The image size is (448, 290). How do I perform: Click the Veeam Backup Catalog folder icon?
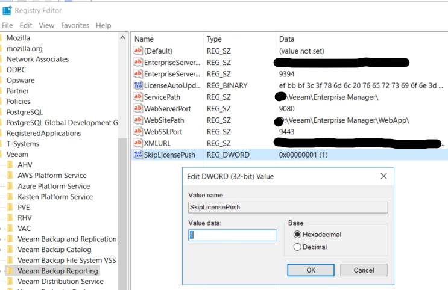[x=11, y=250]
